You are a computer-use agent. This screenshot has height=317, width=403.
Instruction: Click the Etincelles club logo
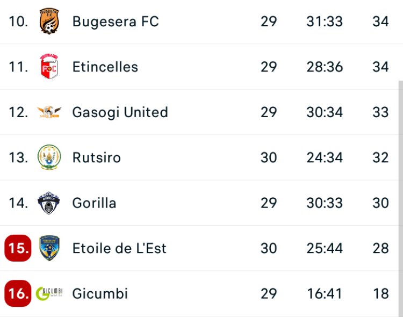click(49, 67)
